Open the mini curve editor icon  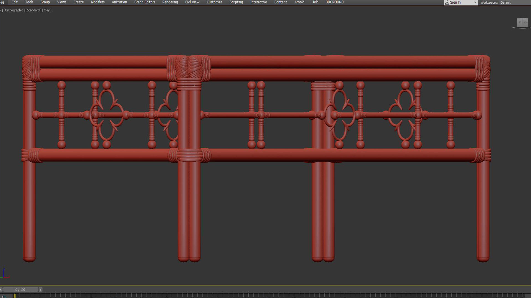click(x=4, y=296)
